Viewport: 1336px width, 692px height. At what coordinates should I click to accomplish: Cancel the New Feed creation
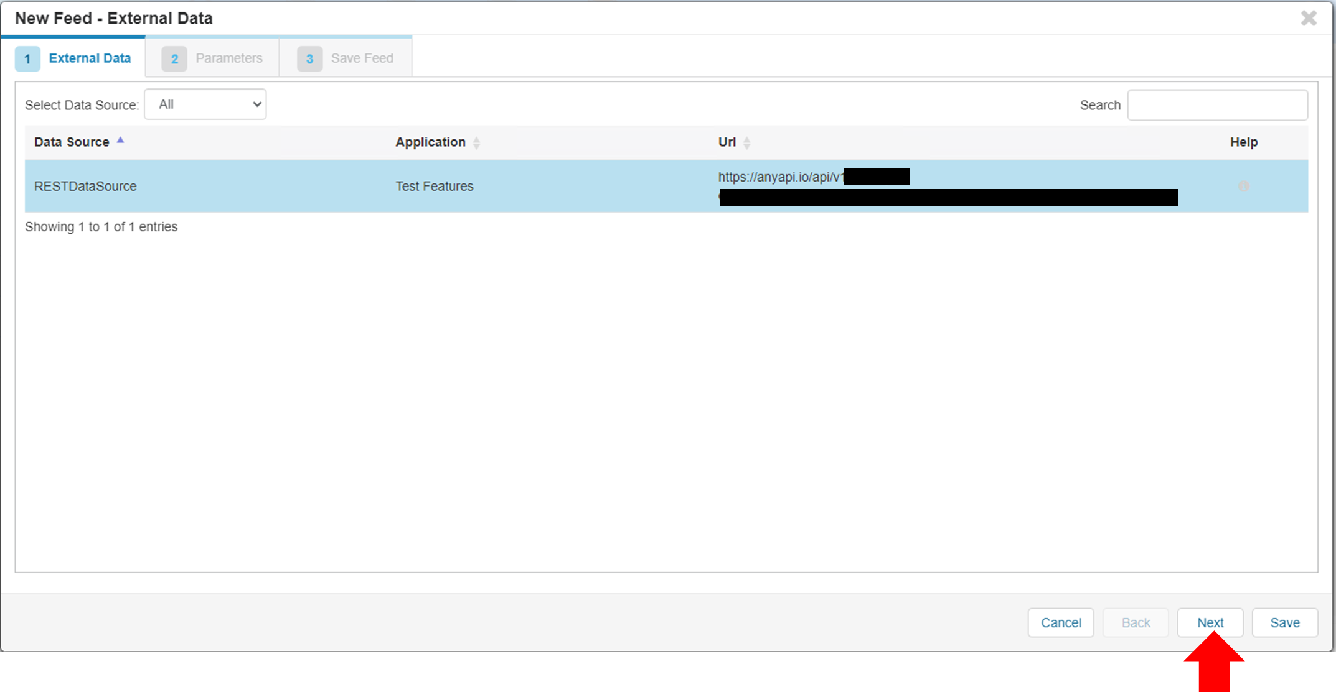[1061, 622]
